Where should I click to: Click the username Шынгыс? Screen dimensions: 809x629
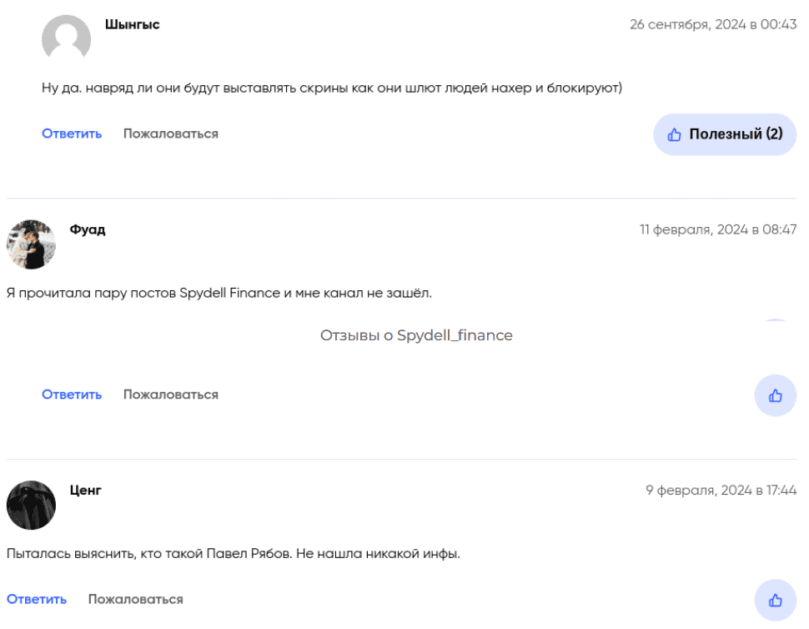tap(132, 25)
